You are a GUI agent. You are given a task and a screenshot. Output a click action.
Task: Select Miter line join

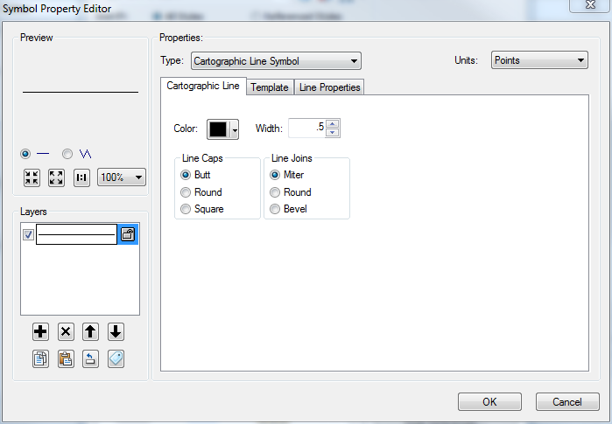(x=275, y=175)
